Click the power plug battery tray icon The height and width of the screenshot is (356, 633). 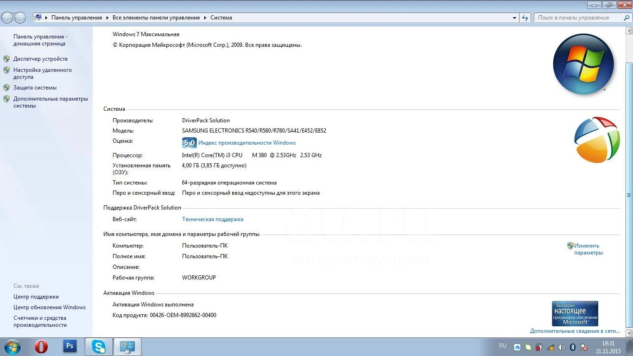pyautogui.click(x=539, y=347)
